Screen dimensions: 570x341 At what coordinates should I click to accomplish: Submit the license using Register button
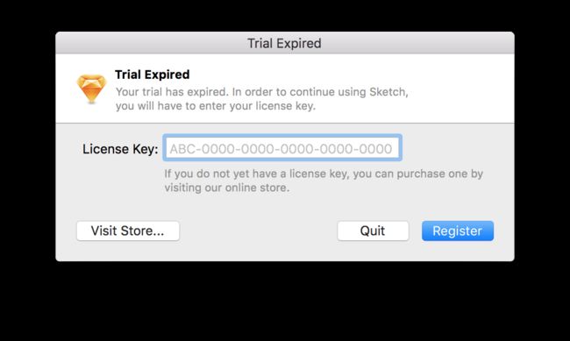(x=458, y=231)
